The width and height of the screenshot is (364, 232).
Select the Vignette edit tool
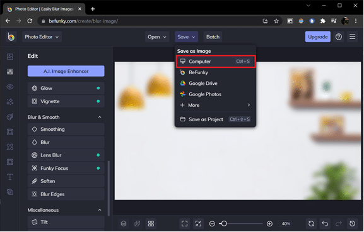coord(66,102)
